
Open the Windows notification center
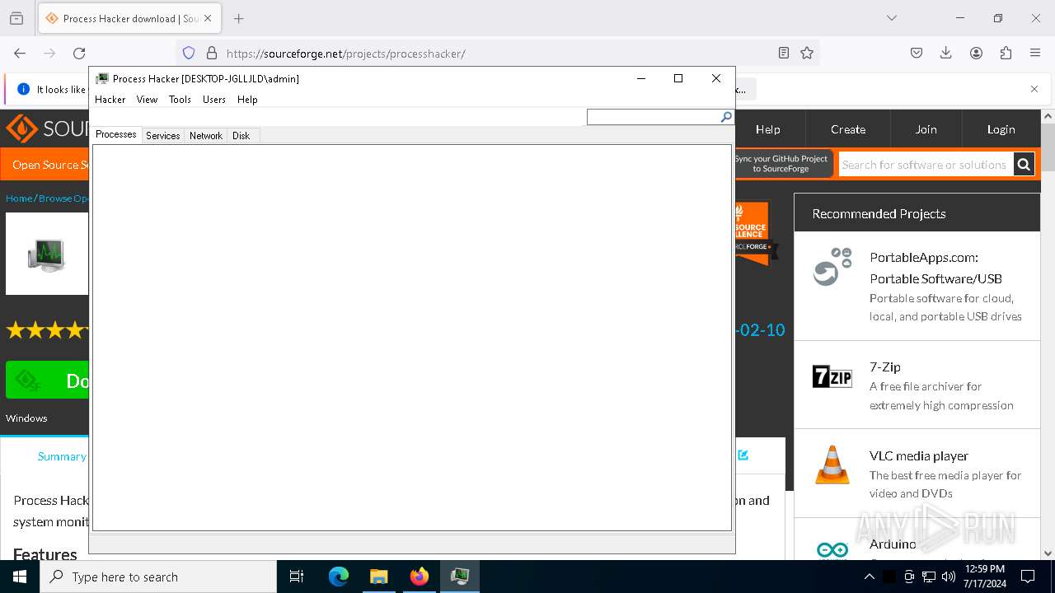[x=1028, y=577]
